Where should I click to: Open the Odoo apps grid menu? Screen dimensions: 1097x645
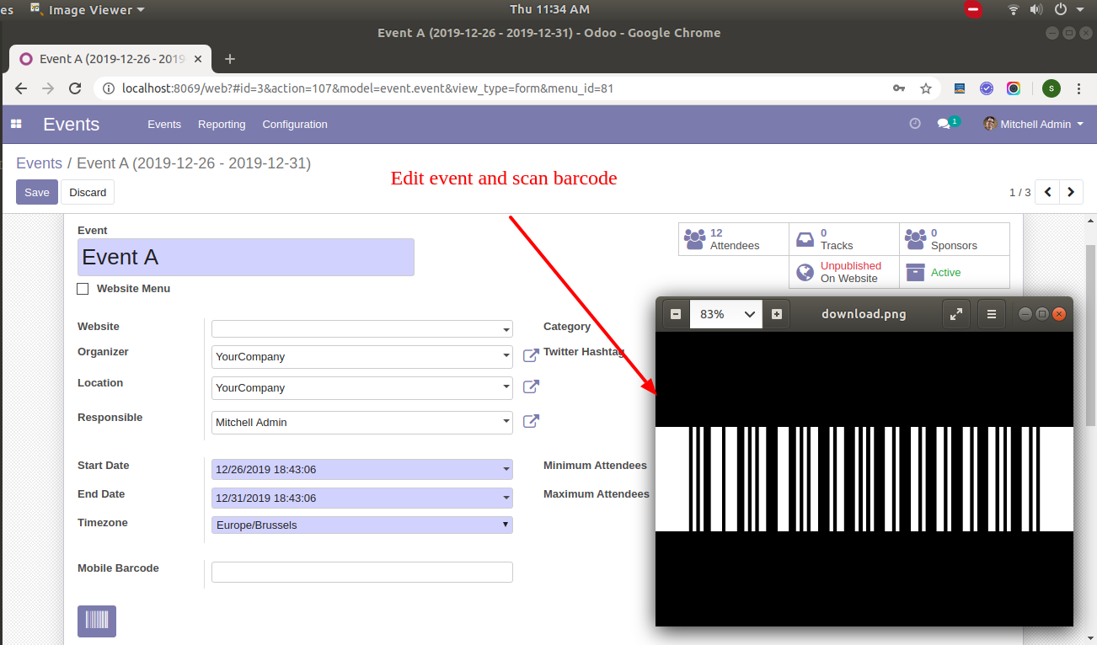coord(16,124)
